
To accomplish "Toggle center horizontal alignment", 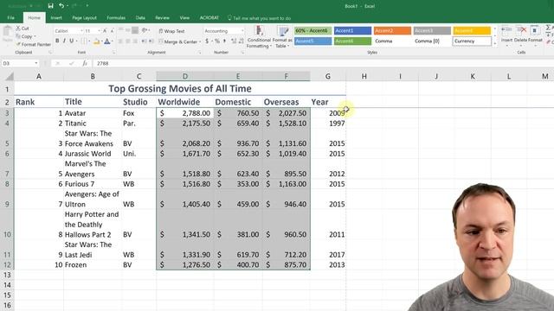I will (127, 41).
